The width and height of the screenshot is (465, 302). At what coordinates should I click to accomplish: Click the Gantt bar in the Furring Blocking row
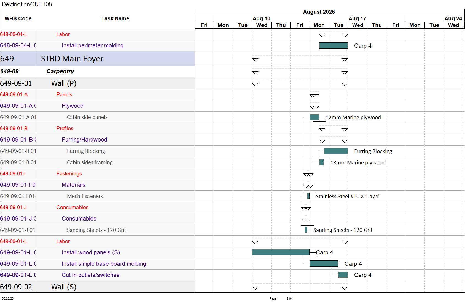(336, 151)
